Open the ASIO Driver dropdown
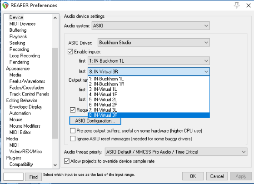The height and width of the screenshot is (184, 254). pyautogui.click(x=154, y=42)
